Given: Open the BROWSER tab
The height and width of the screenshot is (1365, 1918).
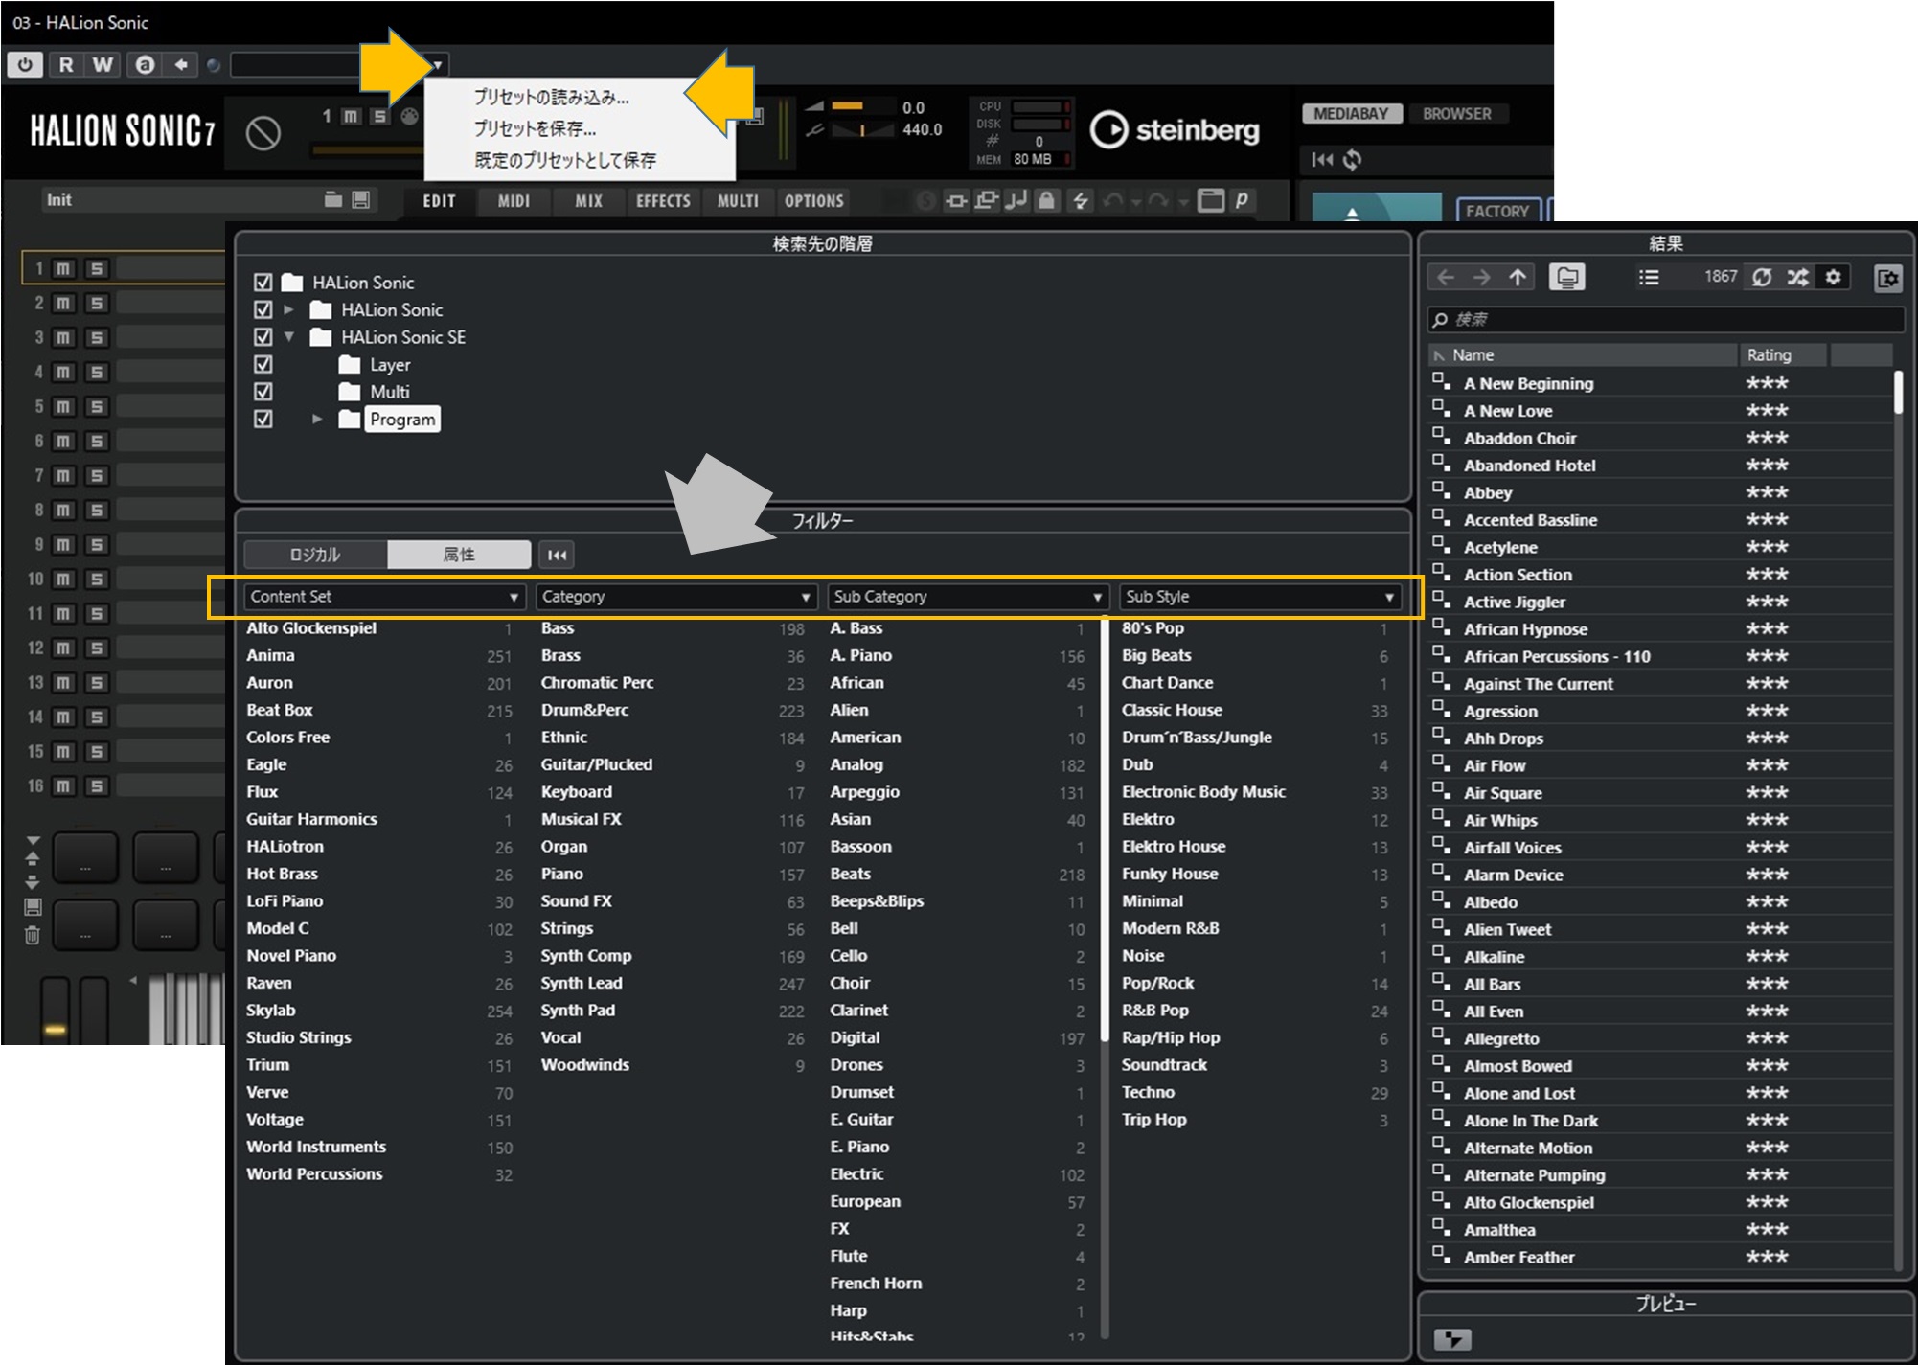Looking at the screenshot, I should [x=1456, y=114].
